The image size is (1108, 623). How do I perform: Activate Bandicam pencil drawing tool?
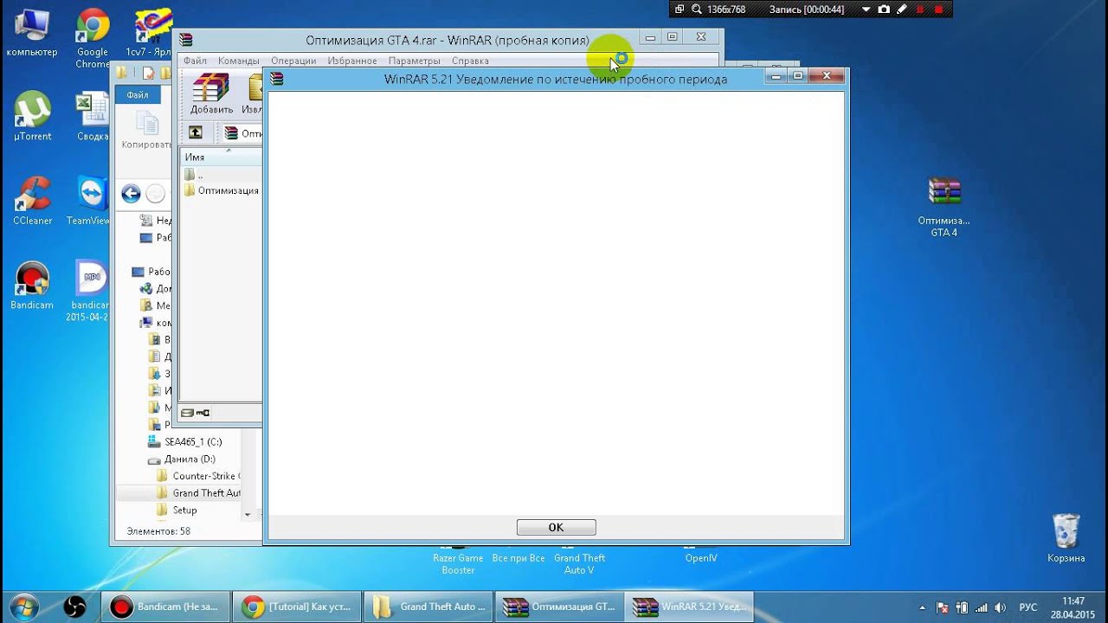[902, 10]
